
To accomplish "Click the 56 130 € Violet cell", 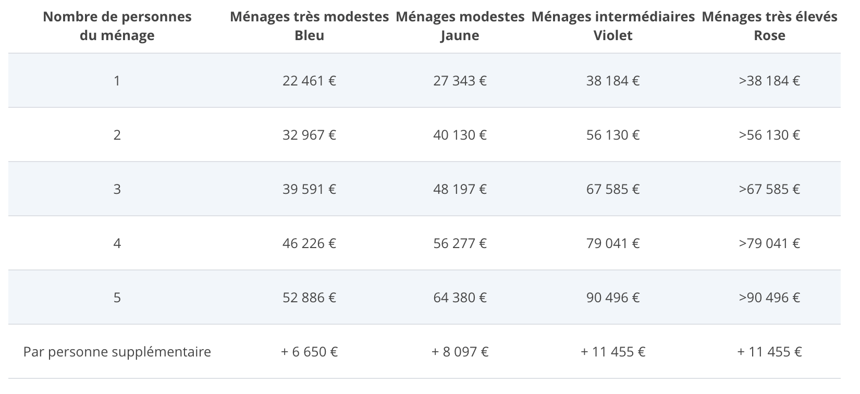I will click(613, 135).
